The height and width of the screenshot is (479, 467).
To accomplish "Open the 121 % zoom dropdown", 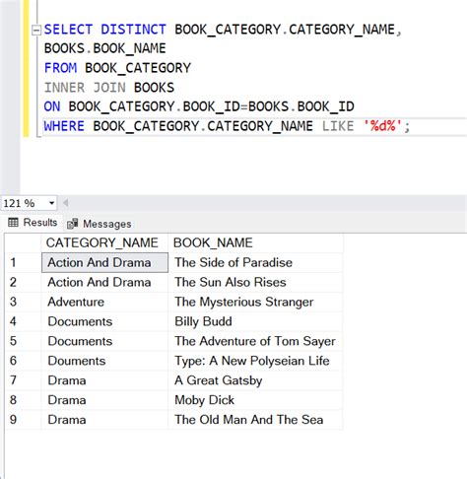I will (x=51, y=203).
